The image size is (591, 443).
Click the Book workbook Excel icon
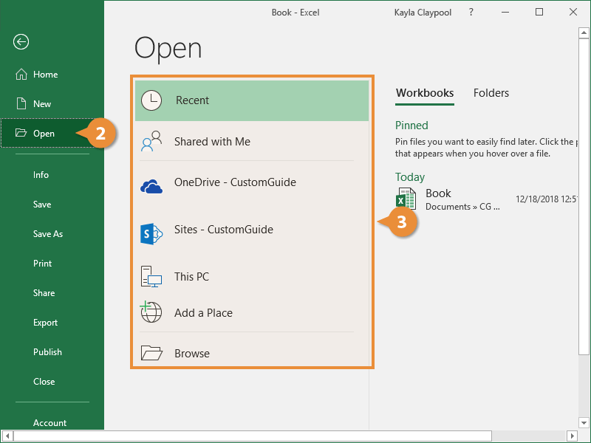click(x=406, y=198)
